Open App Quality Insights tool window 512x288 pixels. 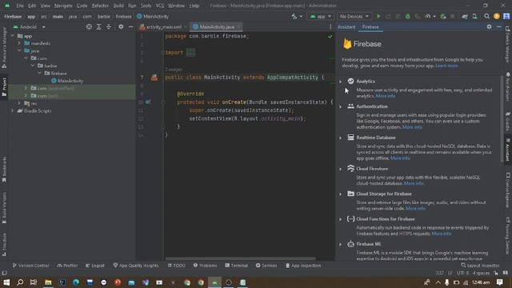click(135, 266)
